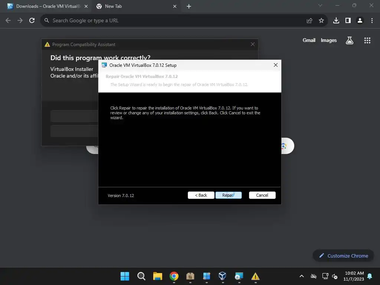
Task: Open Windows taskbar search
Action: click(141, 276)
